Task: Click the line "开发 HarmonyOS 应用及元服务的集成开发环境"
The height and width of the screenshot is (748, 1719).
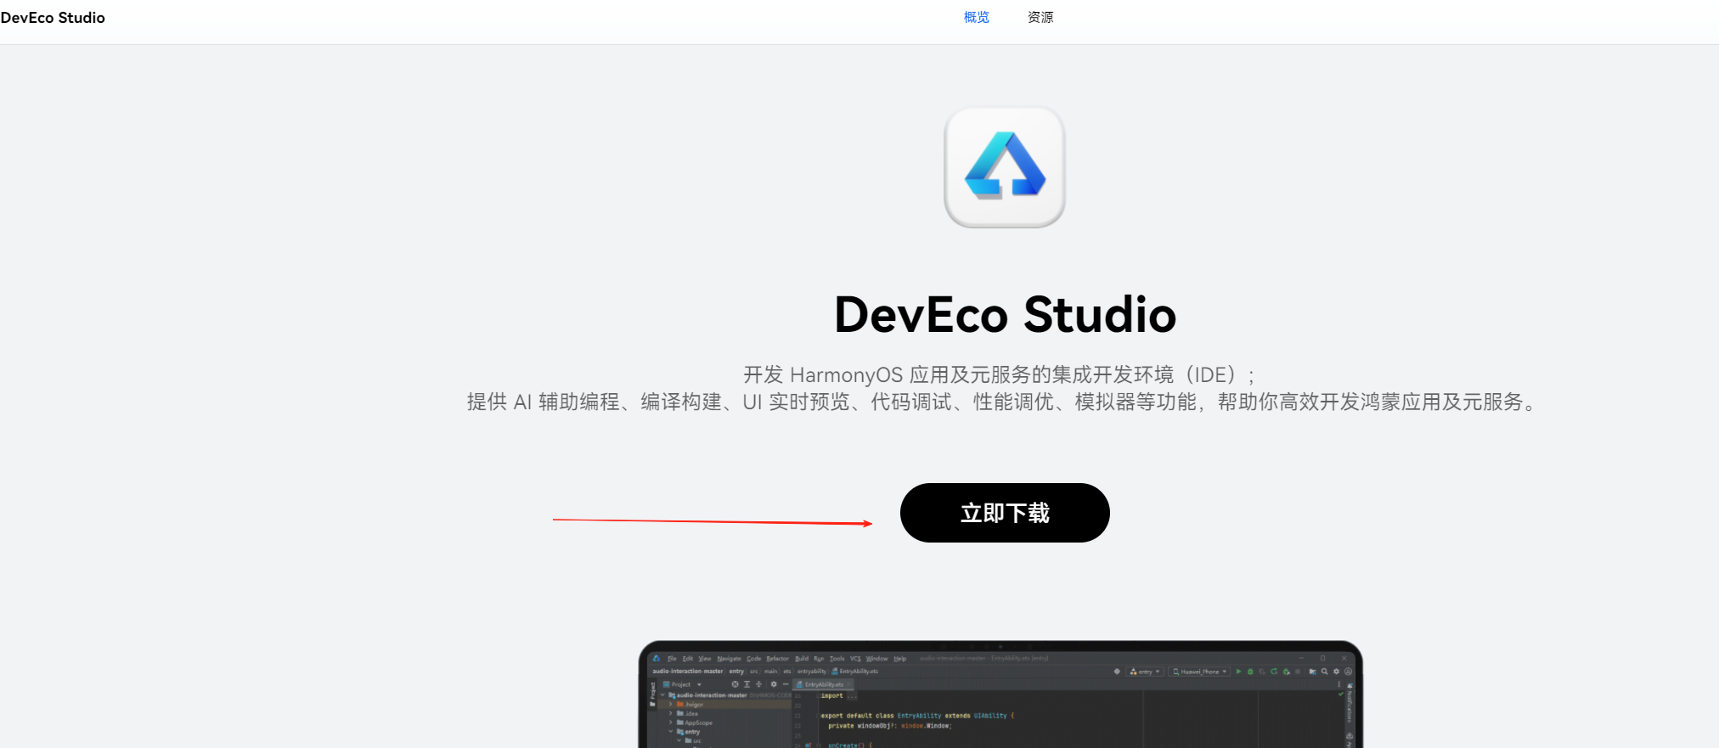Action: [x=1000, y=374]
